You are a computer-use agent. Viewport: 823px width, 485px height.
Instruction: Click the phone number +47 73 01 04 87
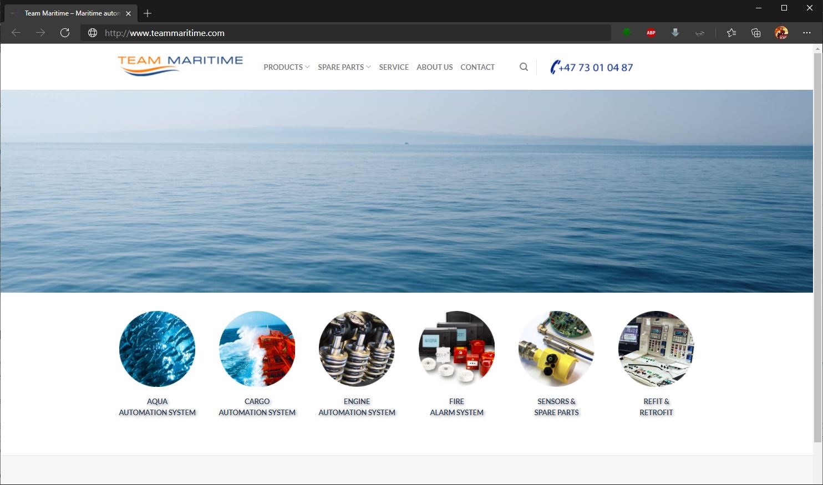coord(596,68)
